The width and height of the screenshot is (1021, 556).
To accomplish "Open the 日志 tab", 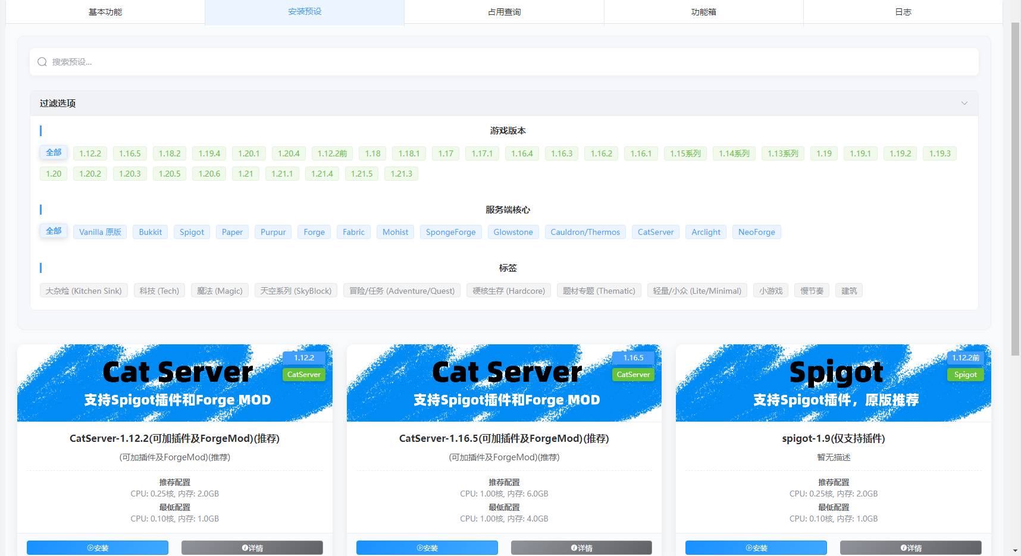I will coord(903,12).
